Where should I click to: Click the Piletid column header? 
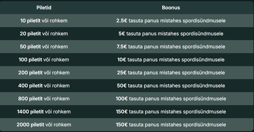[x=44, y=8]
